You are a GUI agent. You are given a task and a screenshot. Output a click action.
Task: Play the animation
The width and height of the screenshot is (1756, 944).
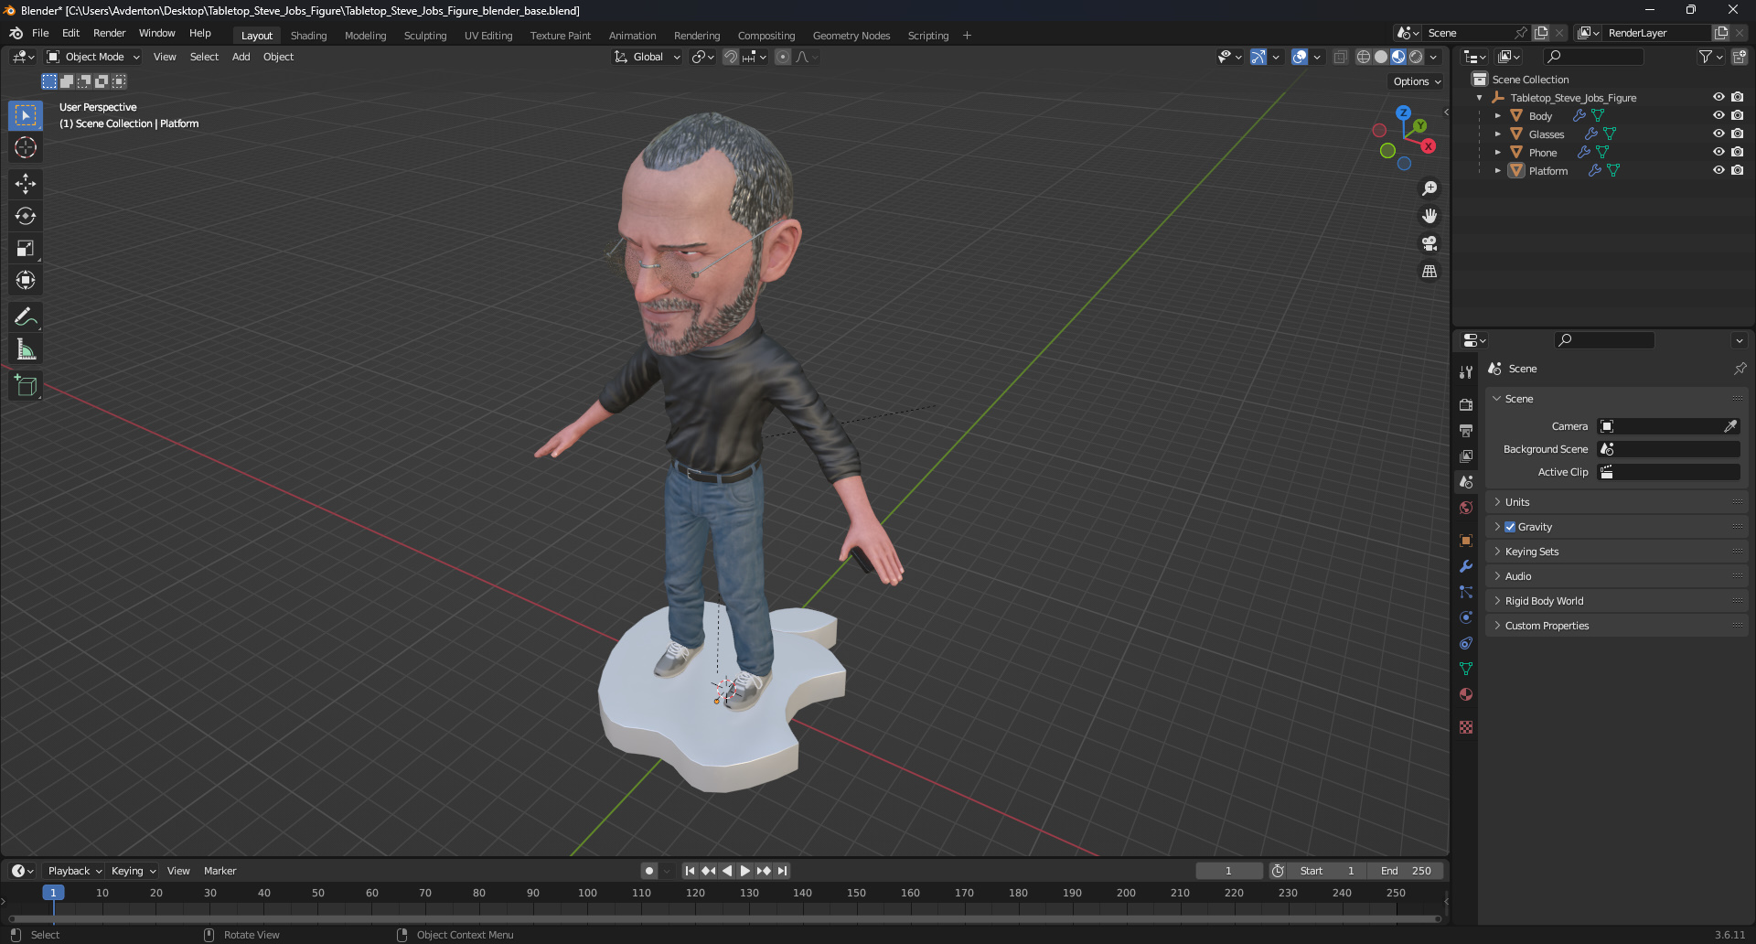pyautogui.click(x=745, y=871)
